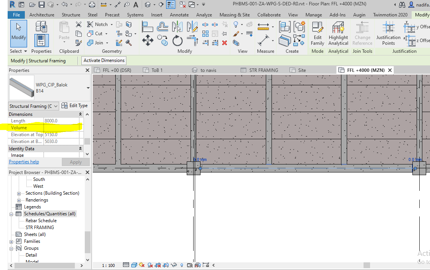Open the Notch dropdown arrow

111,24
